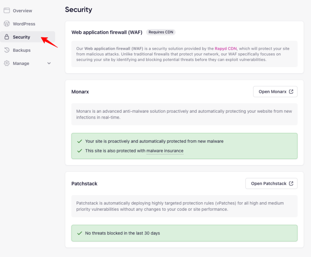
Task: Open the Backups section
Action: coord(21,50)
